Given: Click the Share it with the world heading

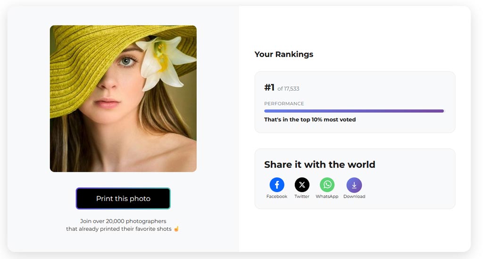Looking at the screenshot, I should 320,165.
